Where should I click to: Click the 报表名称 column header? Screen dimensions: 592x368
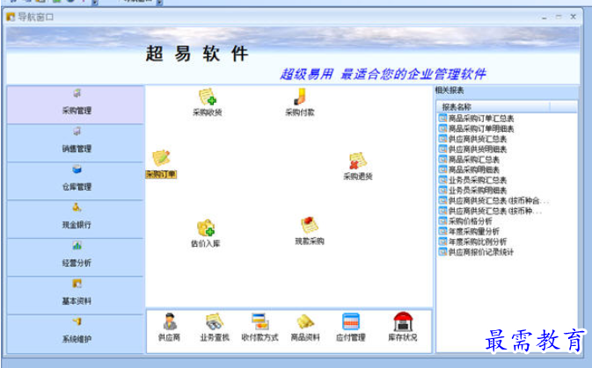click(493, 107)
